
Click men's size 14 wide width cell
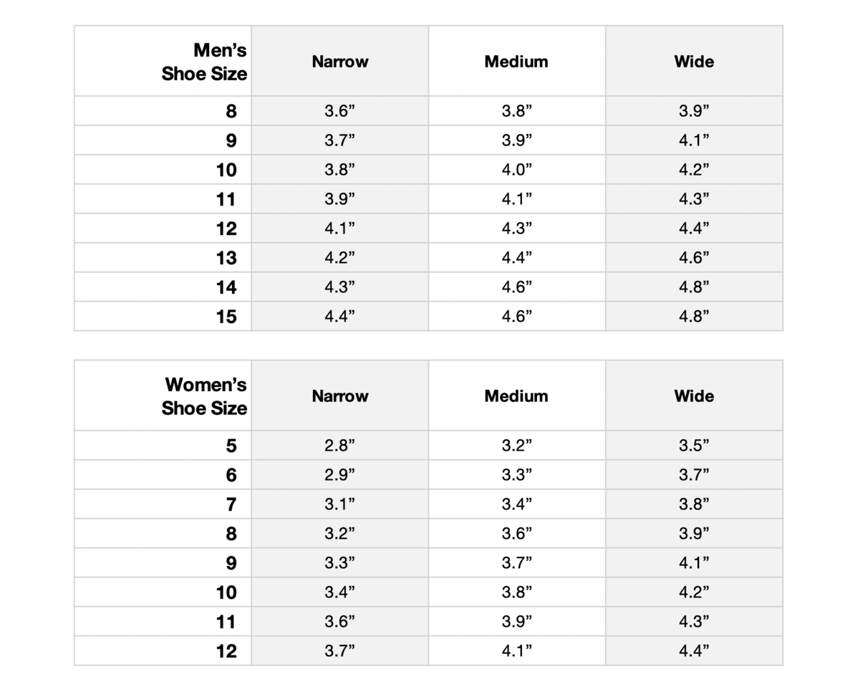694,287
